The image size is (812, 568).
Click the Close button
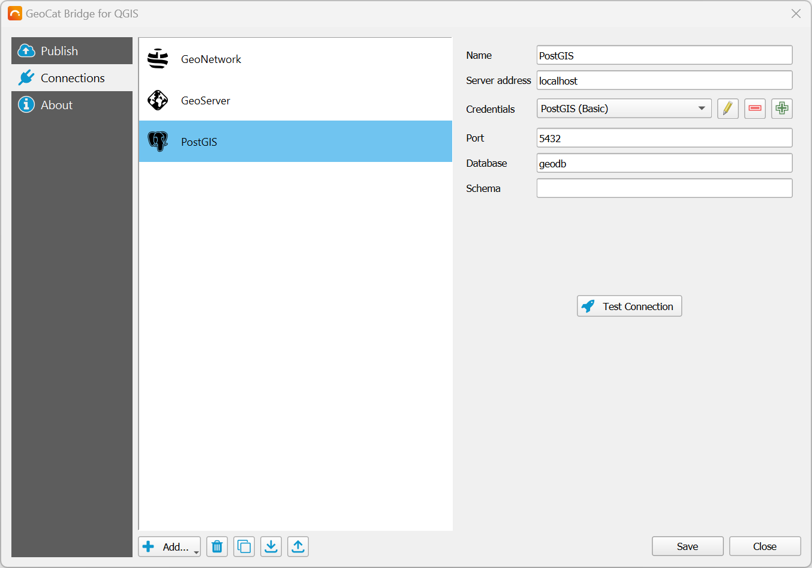[x=765, y=546]
